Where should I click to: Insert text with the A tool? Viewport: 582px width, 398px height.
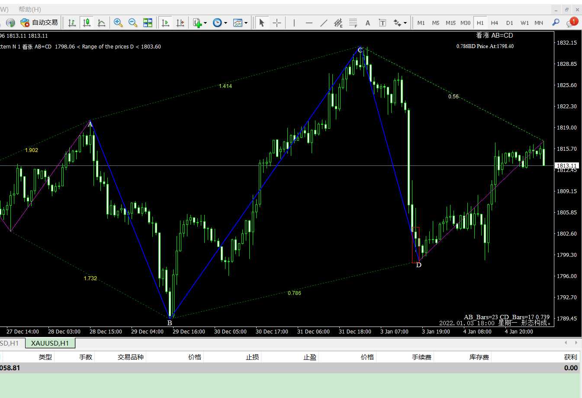[368, 23]
